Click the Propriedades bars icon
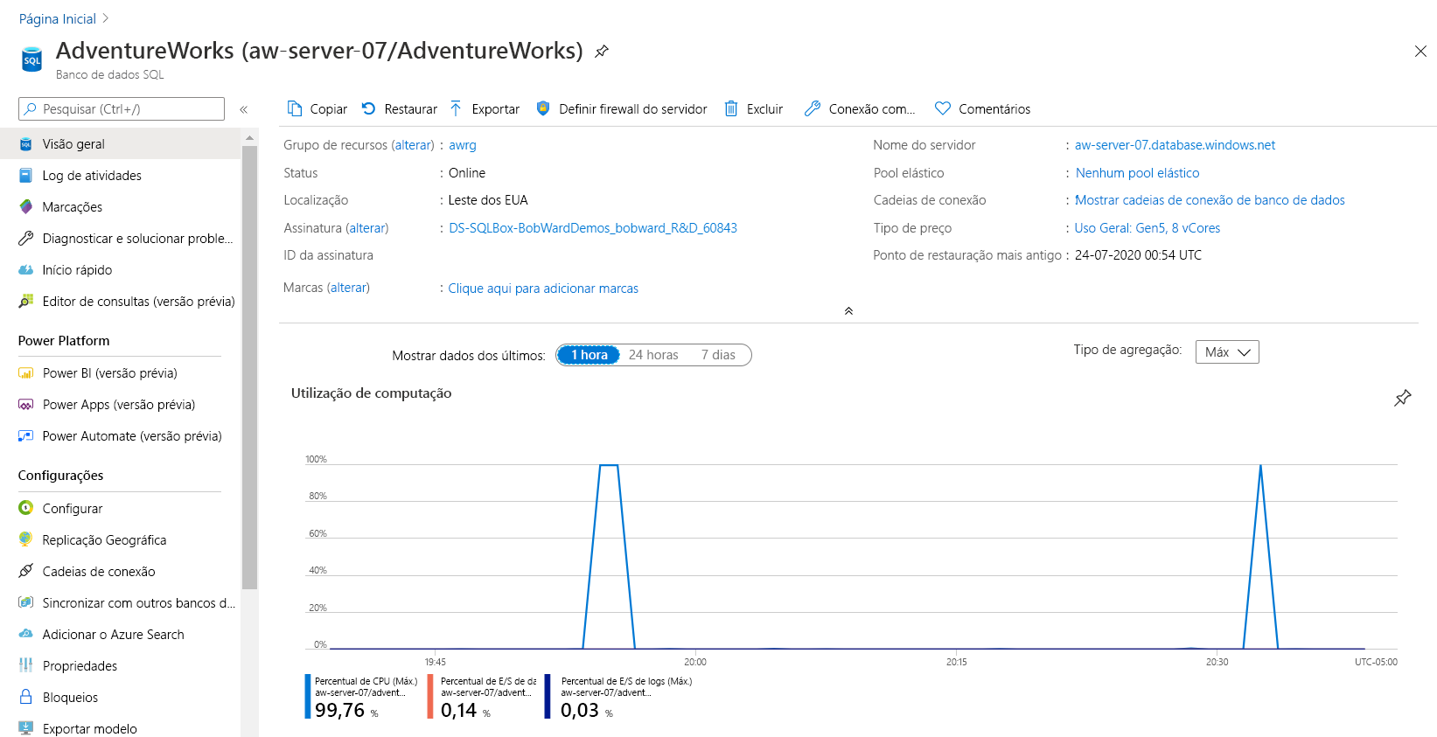Image resolution: width=1437 pixels, height=737 pixels. tap(26, 665)
